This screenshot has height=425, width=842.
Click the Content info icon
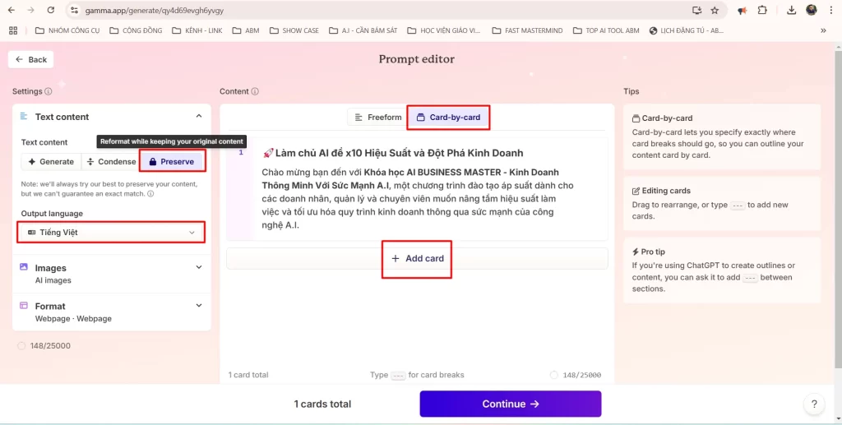(255, 91)
